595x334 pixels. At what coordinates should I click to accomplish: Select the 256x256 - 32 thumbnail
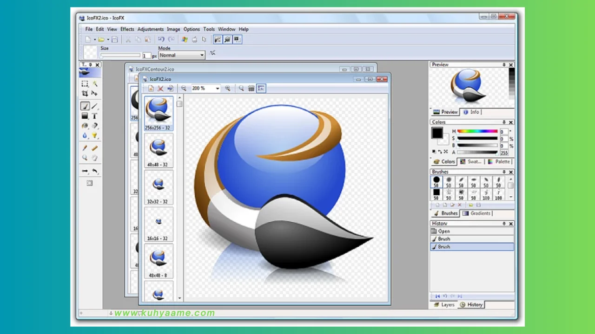click(159, 113)
